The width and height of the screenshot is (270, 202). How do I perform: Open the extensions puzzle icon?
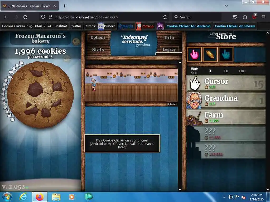point(245,17)
